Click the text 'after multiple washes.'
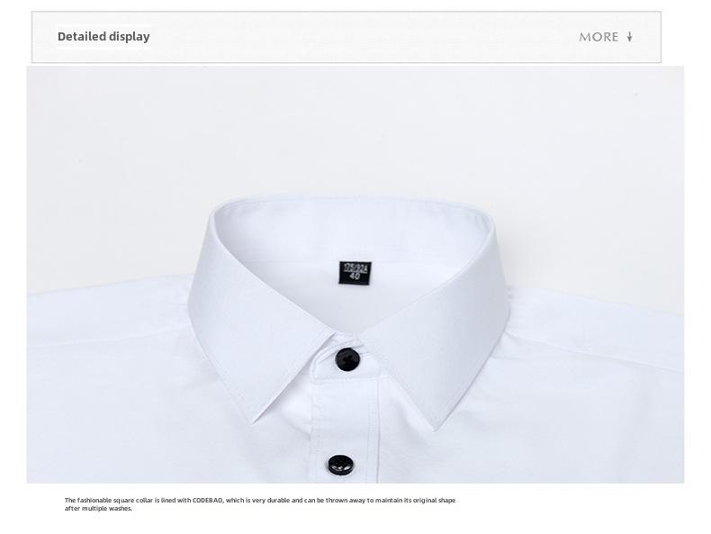This screenshot has height=534, width=711. point(98,509)
